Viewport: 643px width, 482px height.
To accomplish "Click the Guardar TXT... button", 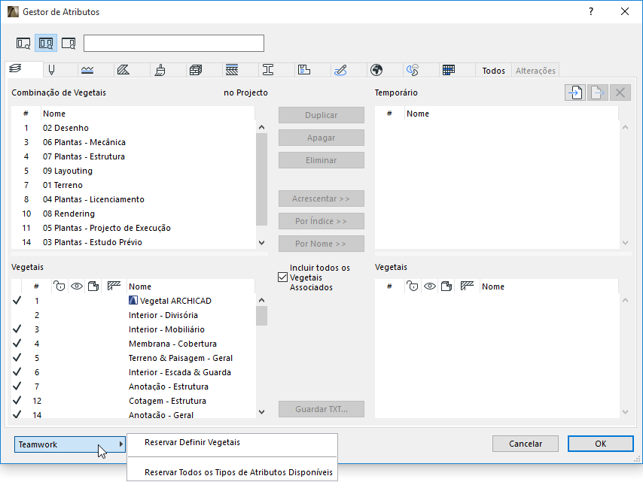I will pyautogui.click(x=321, y=409).
